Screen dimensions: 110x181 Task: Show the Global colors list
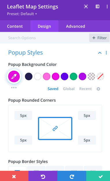point(69,89)
